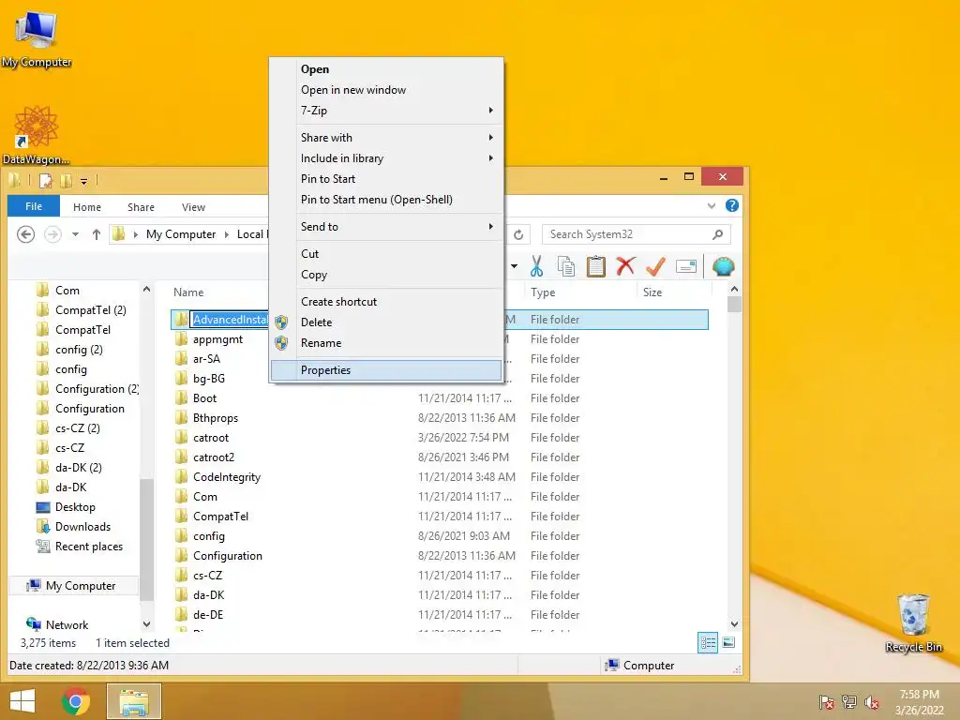Viewport: 960px width, 720px height.
Task: Click the muted volume tray icon
Action: coord(872,701)
